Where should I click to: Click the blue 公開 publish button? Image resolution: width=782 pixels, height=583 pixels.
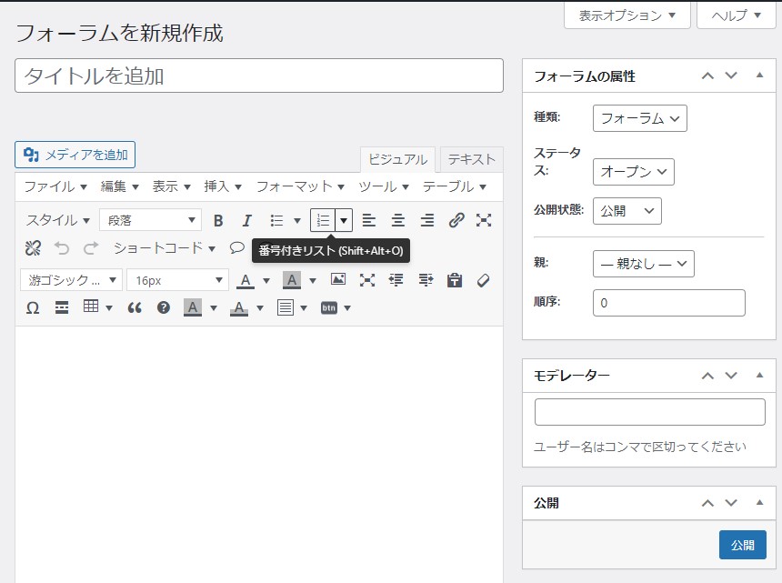pyautogui.click(x=742, y=545)
